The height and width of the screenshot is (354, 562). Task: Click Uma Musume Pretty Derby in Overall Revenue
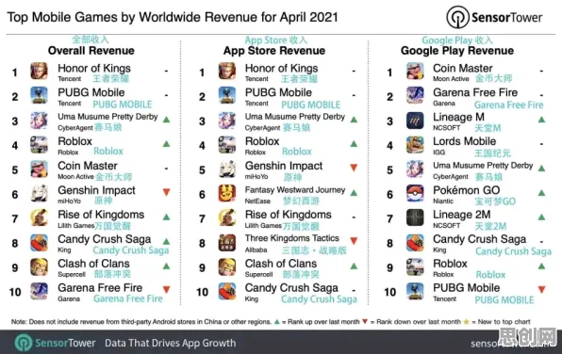pyautogui.click(x=107, y=117)
